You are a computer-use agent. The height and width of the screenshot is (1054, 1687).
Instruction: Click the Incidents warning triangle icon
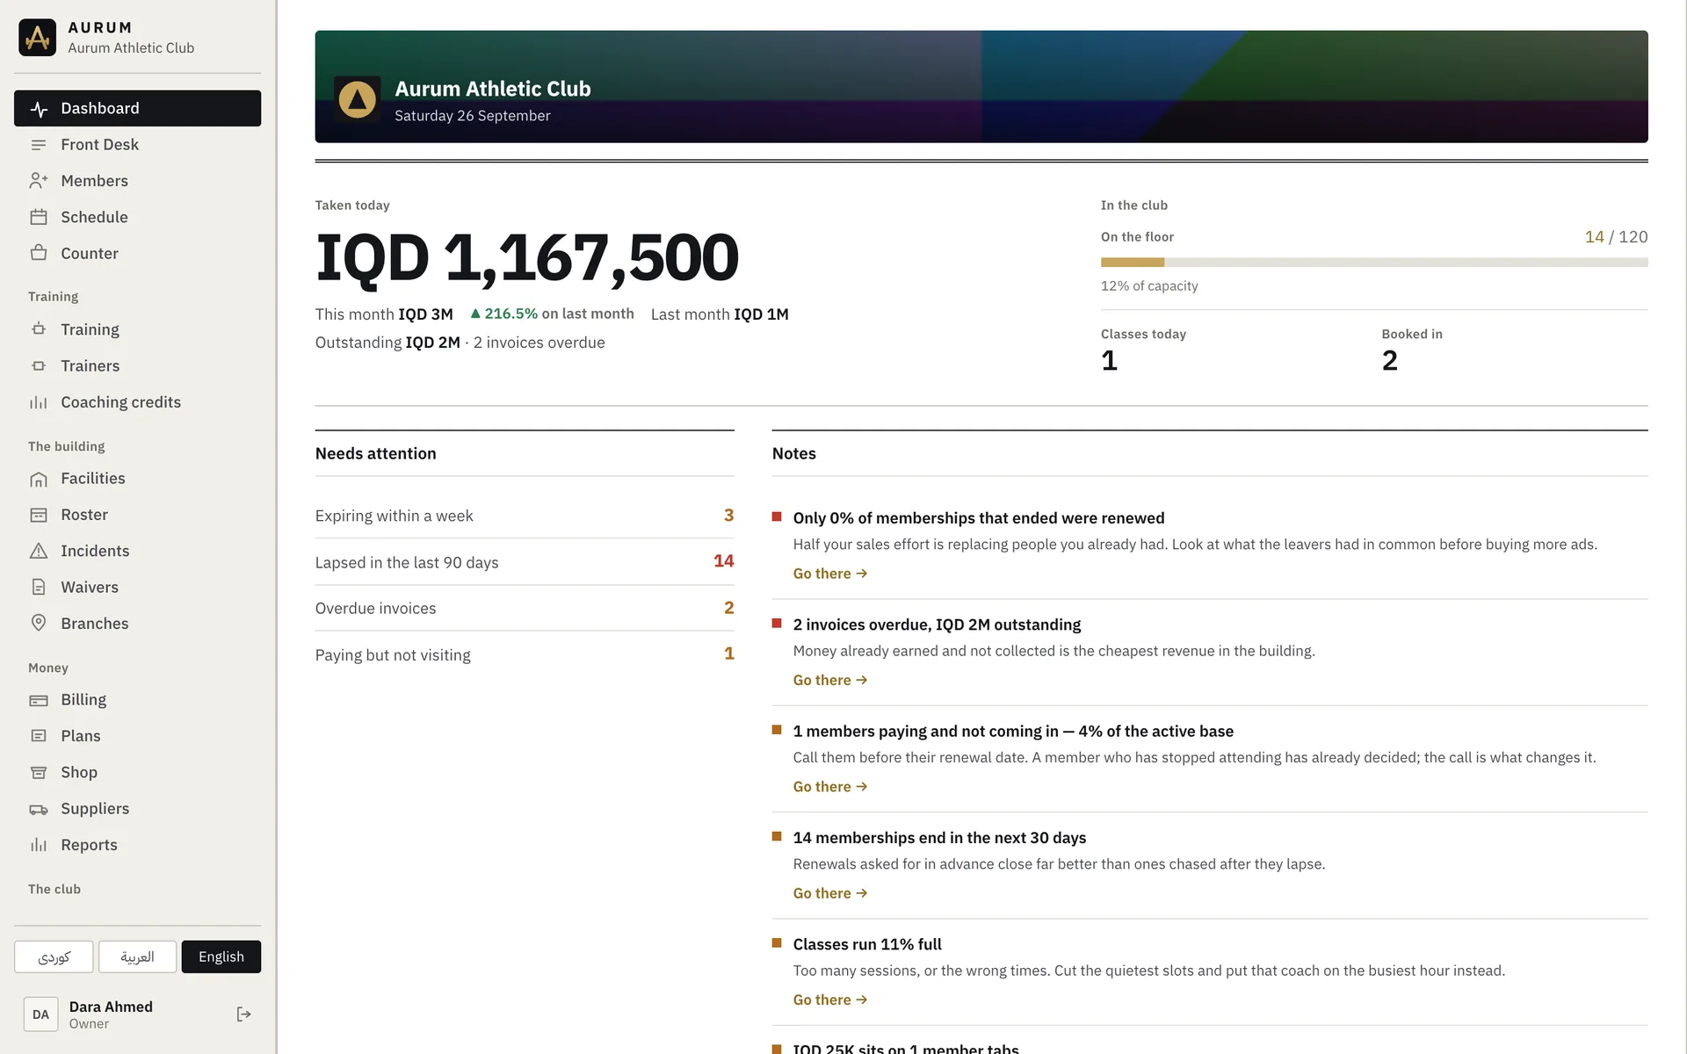pos(39,551)
